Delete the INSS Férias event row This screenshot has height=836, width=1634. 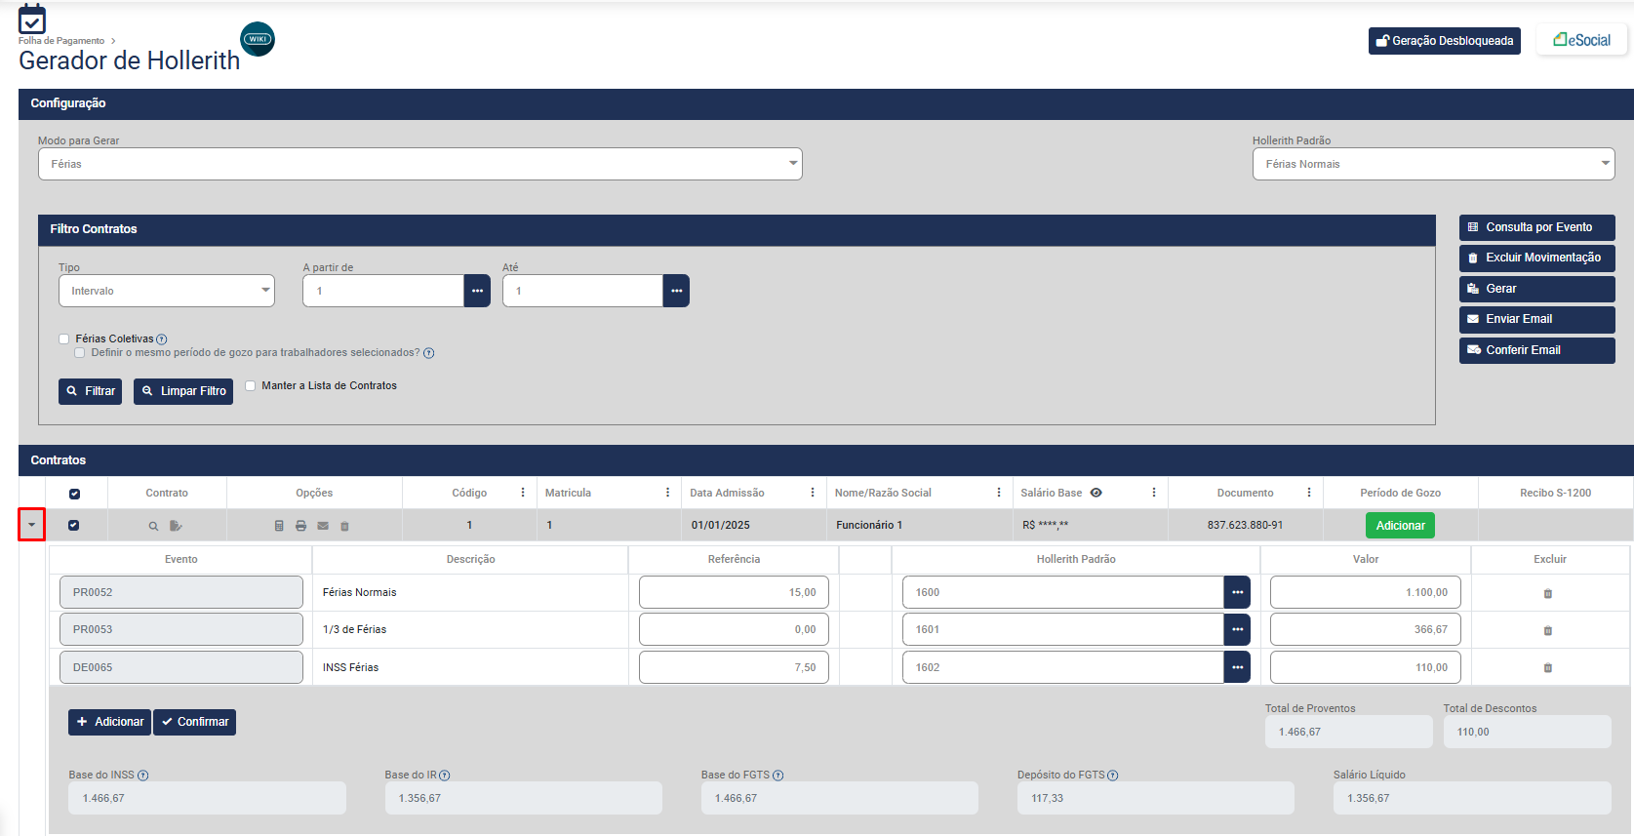[x=1547, y=668]
